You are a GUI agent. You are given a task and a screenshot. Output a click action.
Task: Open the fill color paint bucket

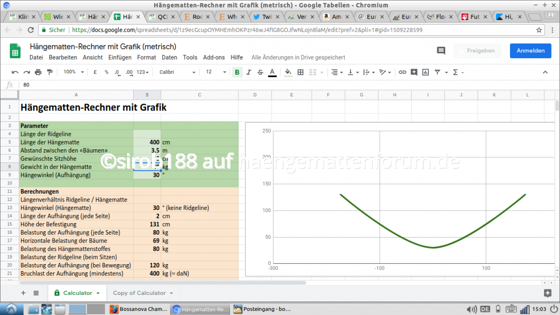click(x=288, y=72)
